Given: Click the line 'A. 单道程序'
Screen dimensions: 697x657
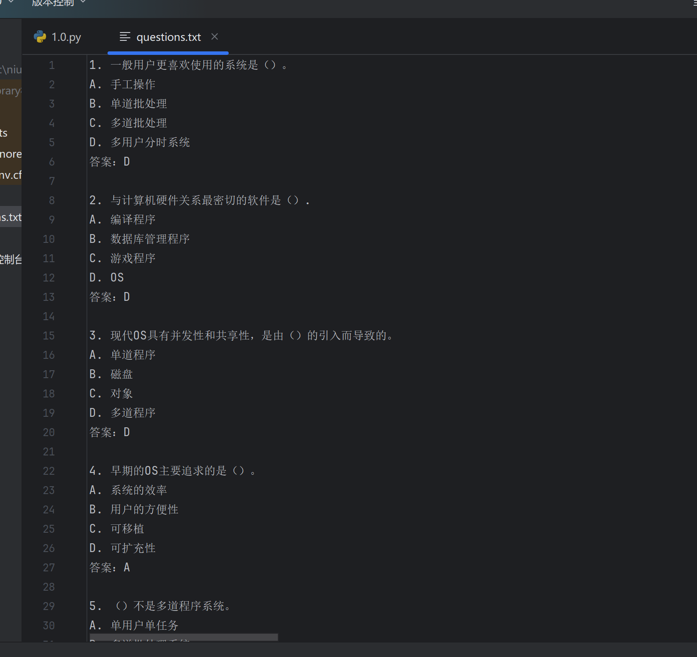Looking at the screenshot, I should tap(122, 355).
